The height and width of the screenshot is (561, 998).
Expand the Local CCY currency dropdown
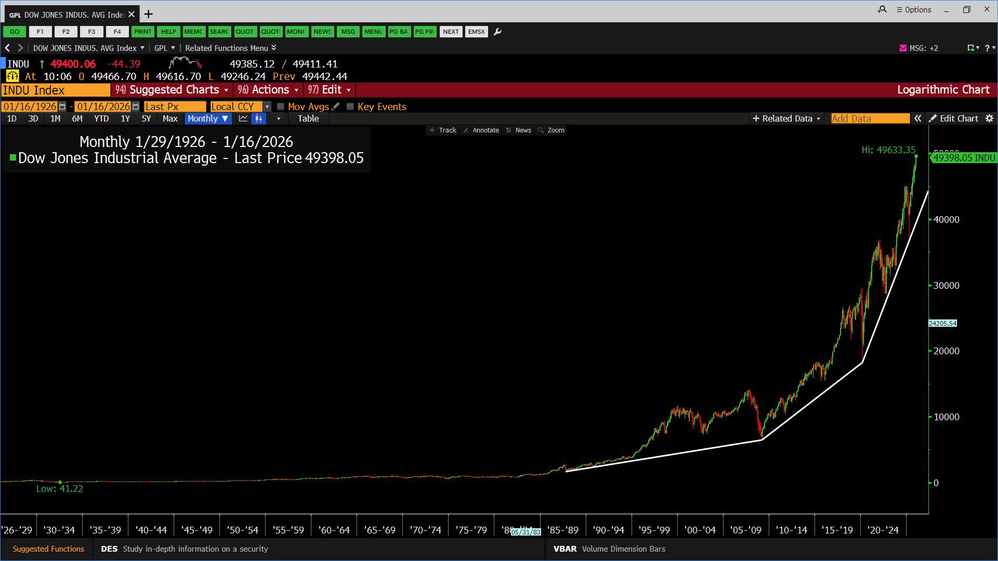pos(267,106)
